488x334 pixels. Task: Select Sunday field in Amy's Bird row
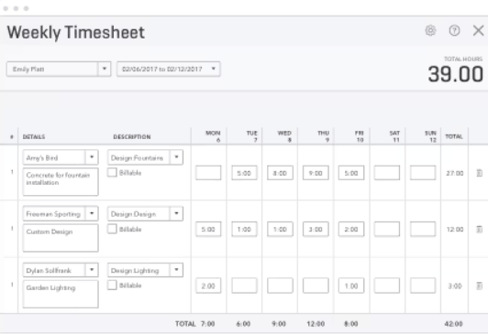point(423,173)
